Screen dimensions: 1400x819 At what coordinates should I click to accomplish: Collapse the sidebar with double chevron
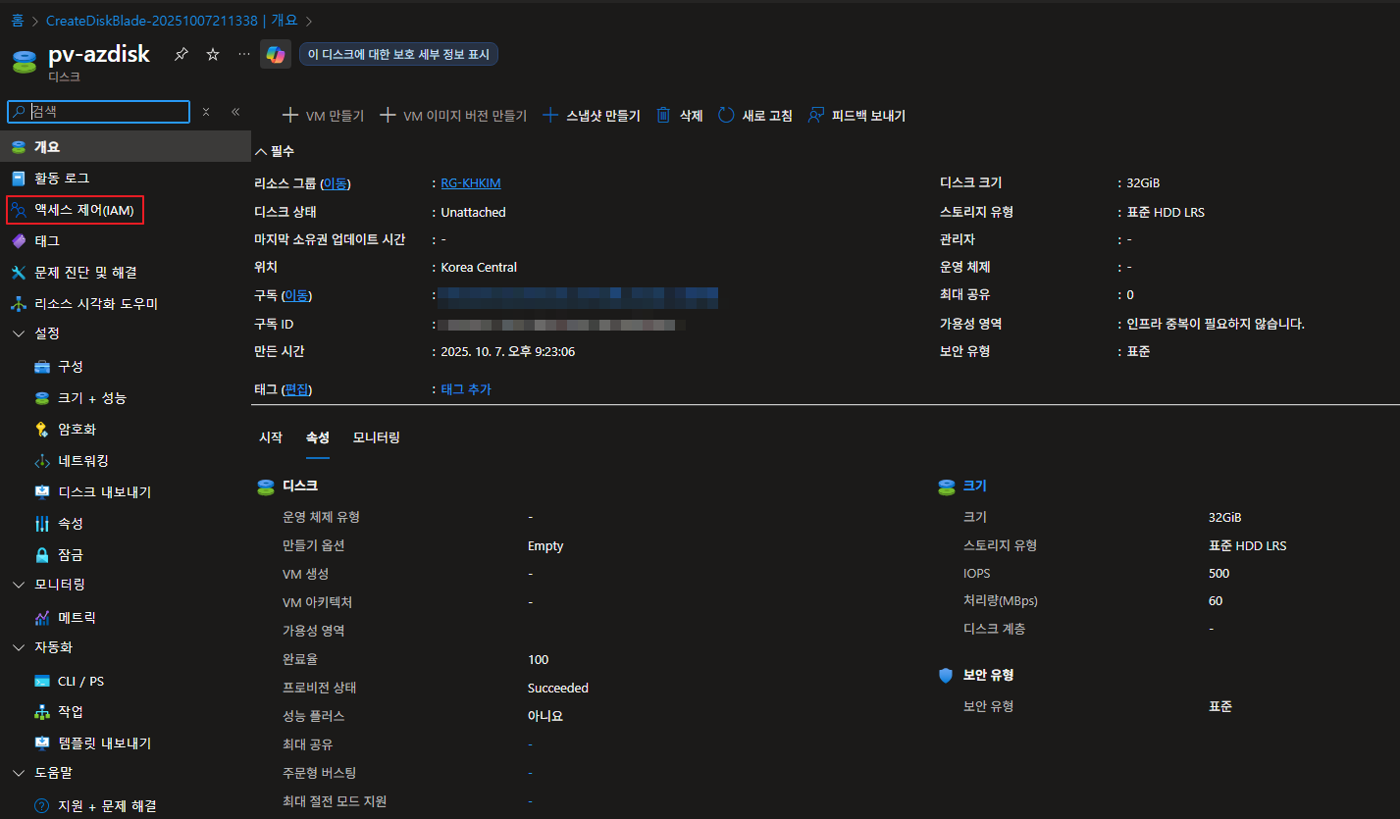235,112
